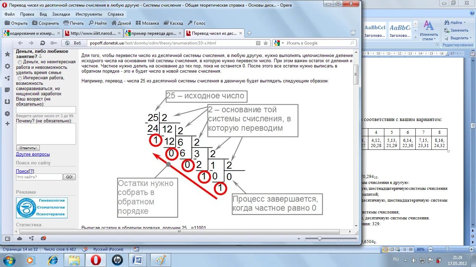Click the Opera Turbo icon in status bar
The image size is (476, 267).
click(x=43, y=238)
